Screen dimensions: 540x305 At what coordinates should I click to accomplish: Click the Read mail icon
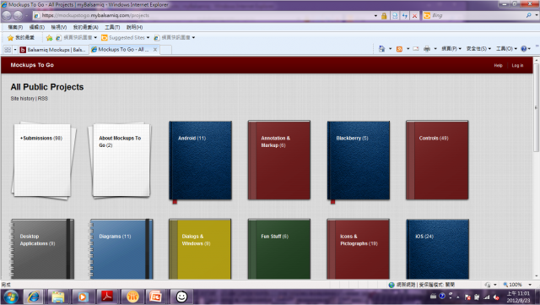coord(416,49)
